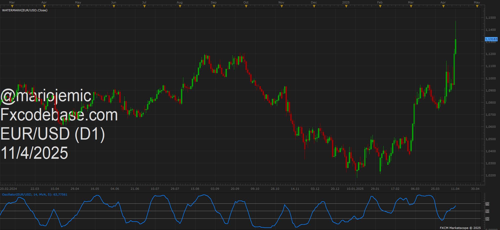Select the Sep month marker triangle
This screenshot has width=500, height=230.
tap(214, 6)
